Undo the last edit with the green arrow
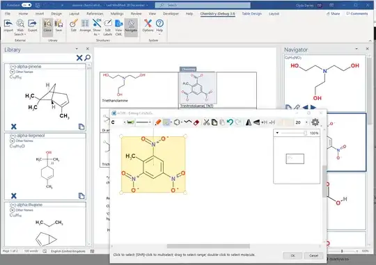 click(230, 122)
